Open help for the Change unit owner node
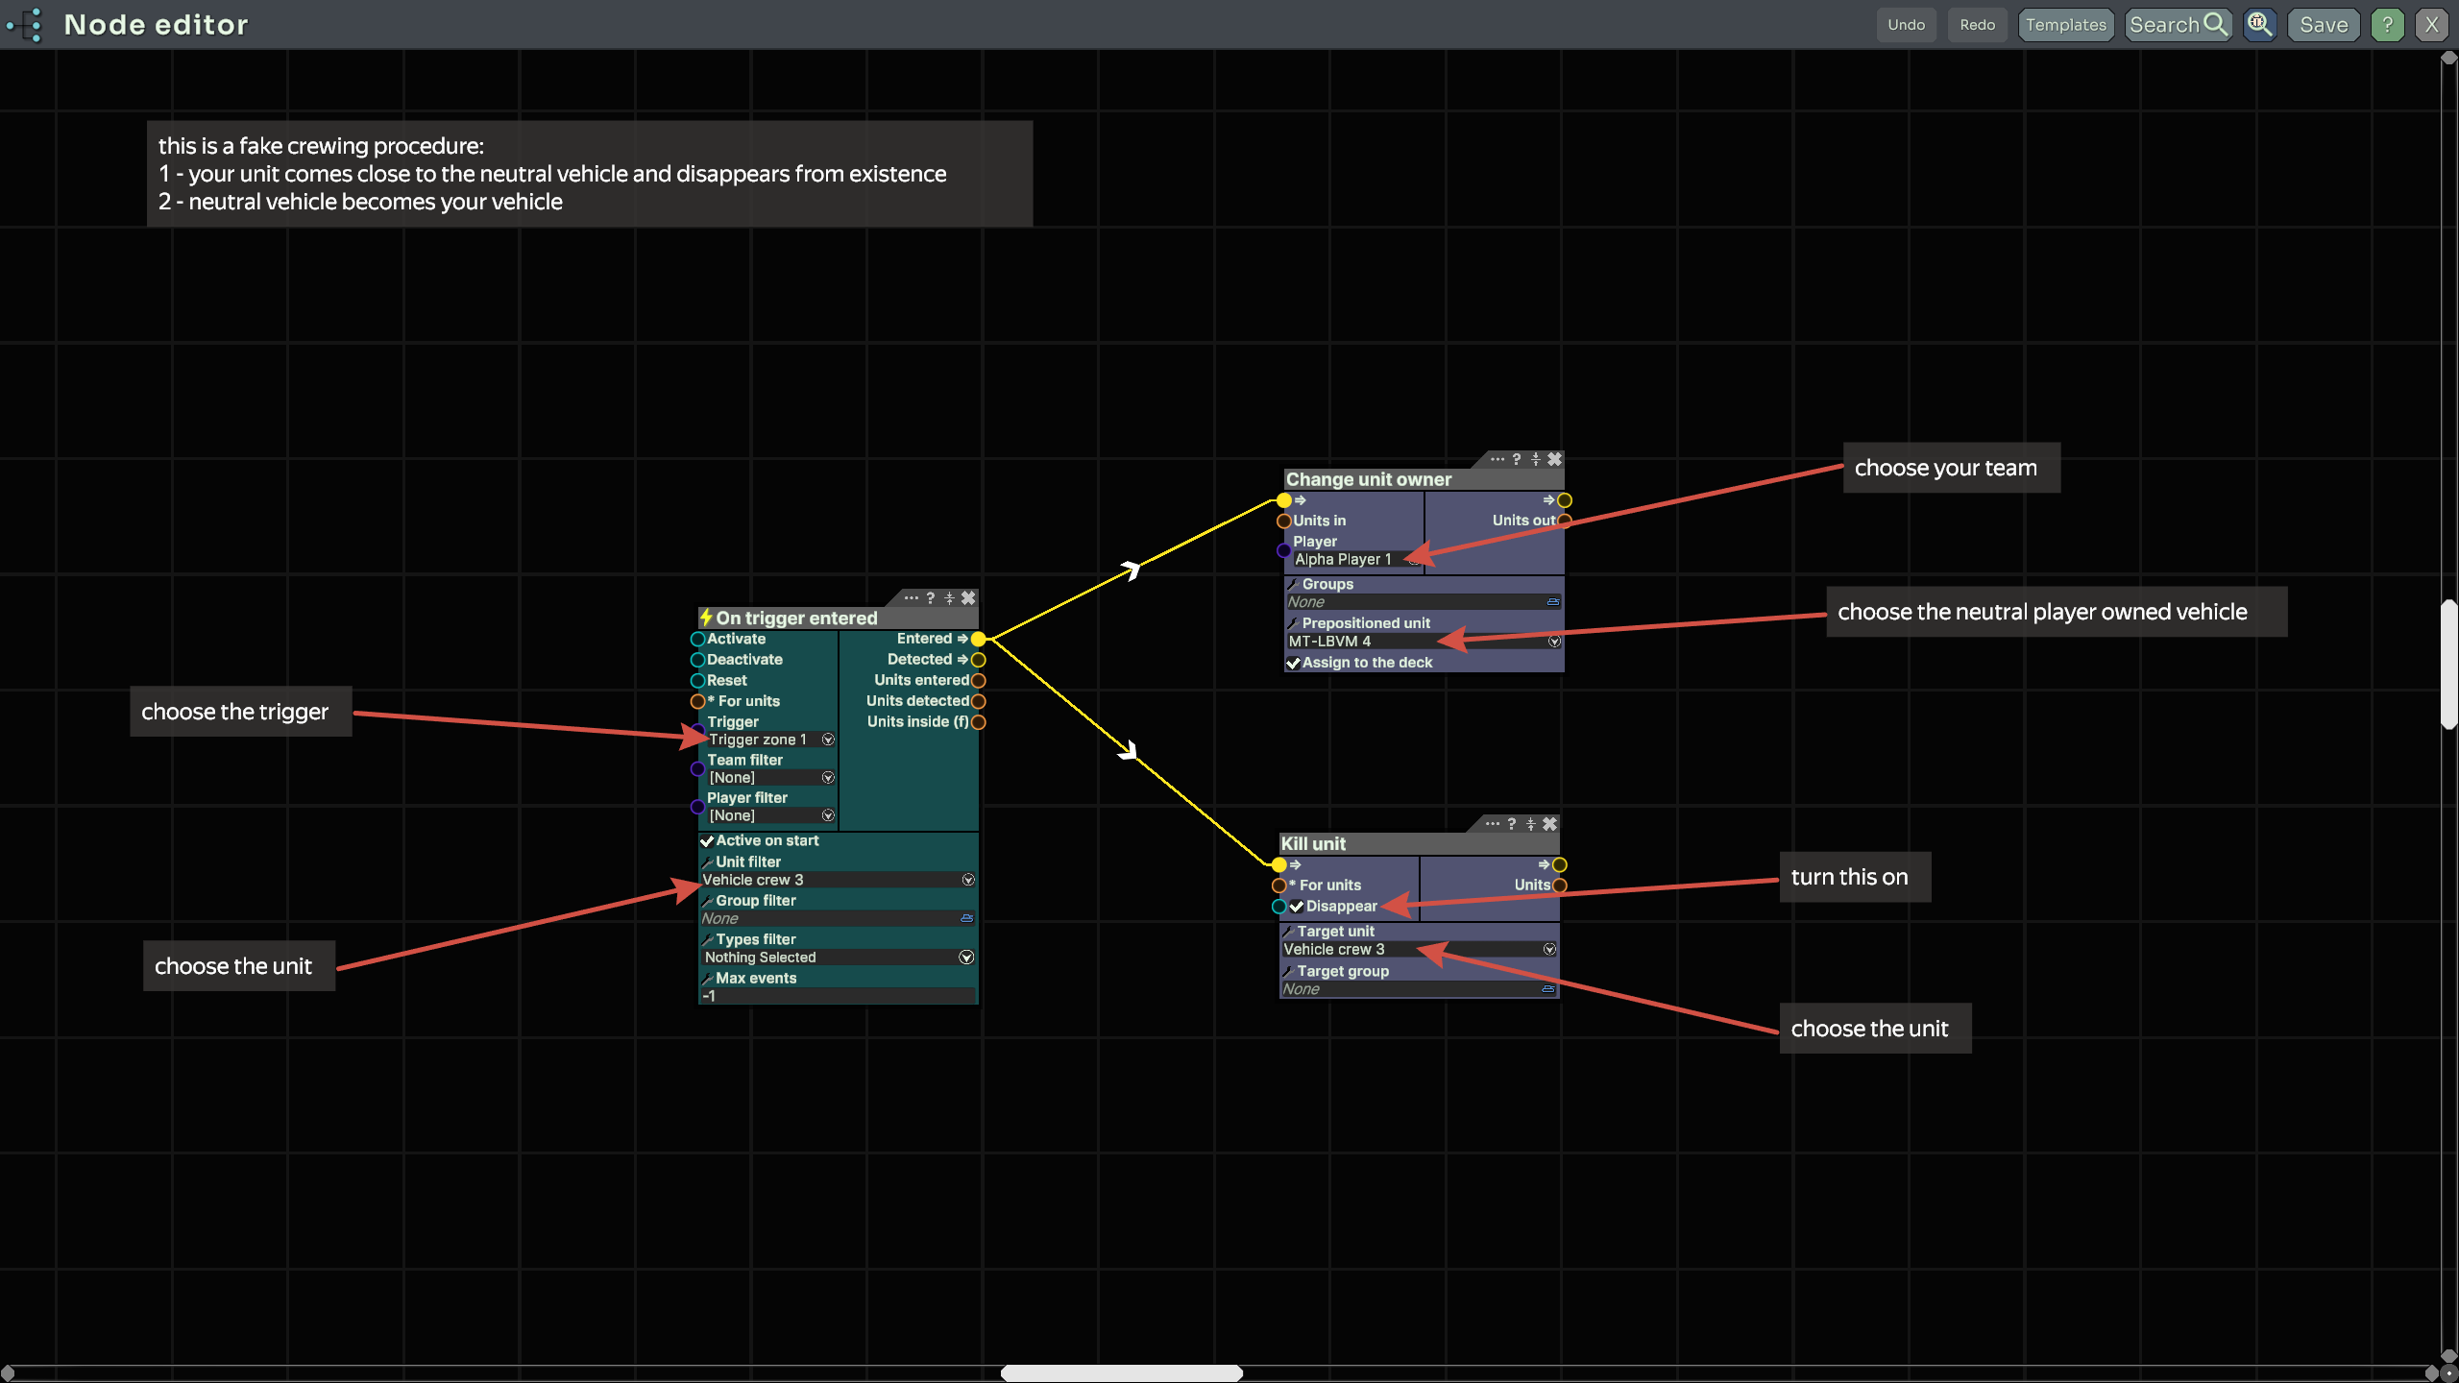2459x1383 pixels. (x=1517, y=459)
